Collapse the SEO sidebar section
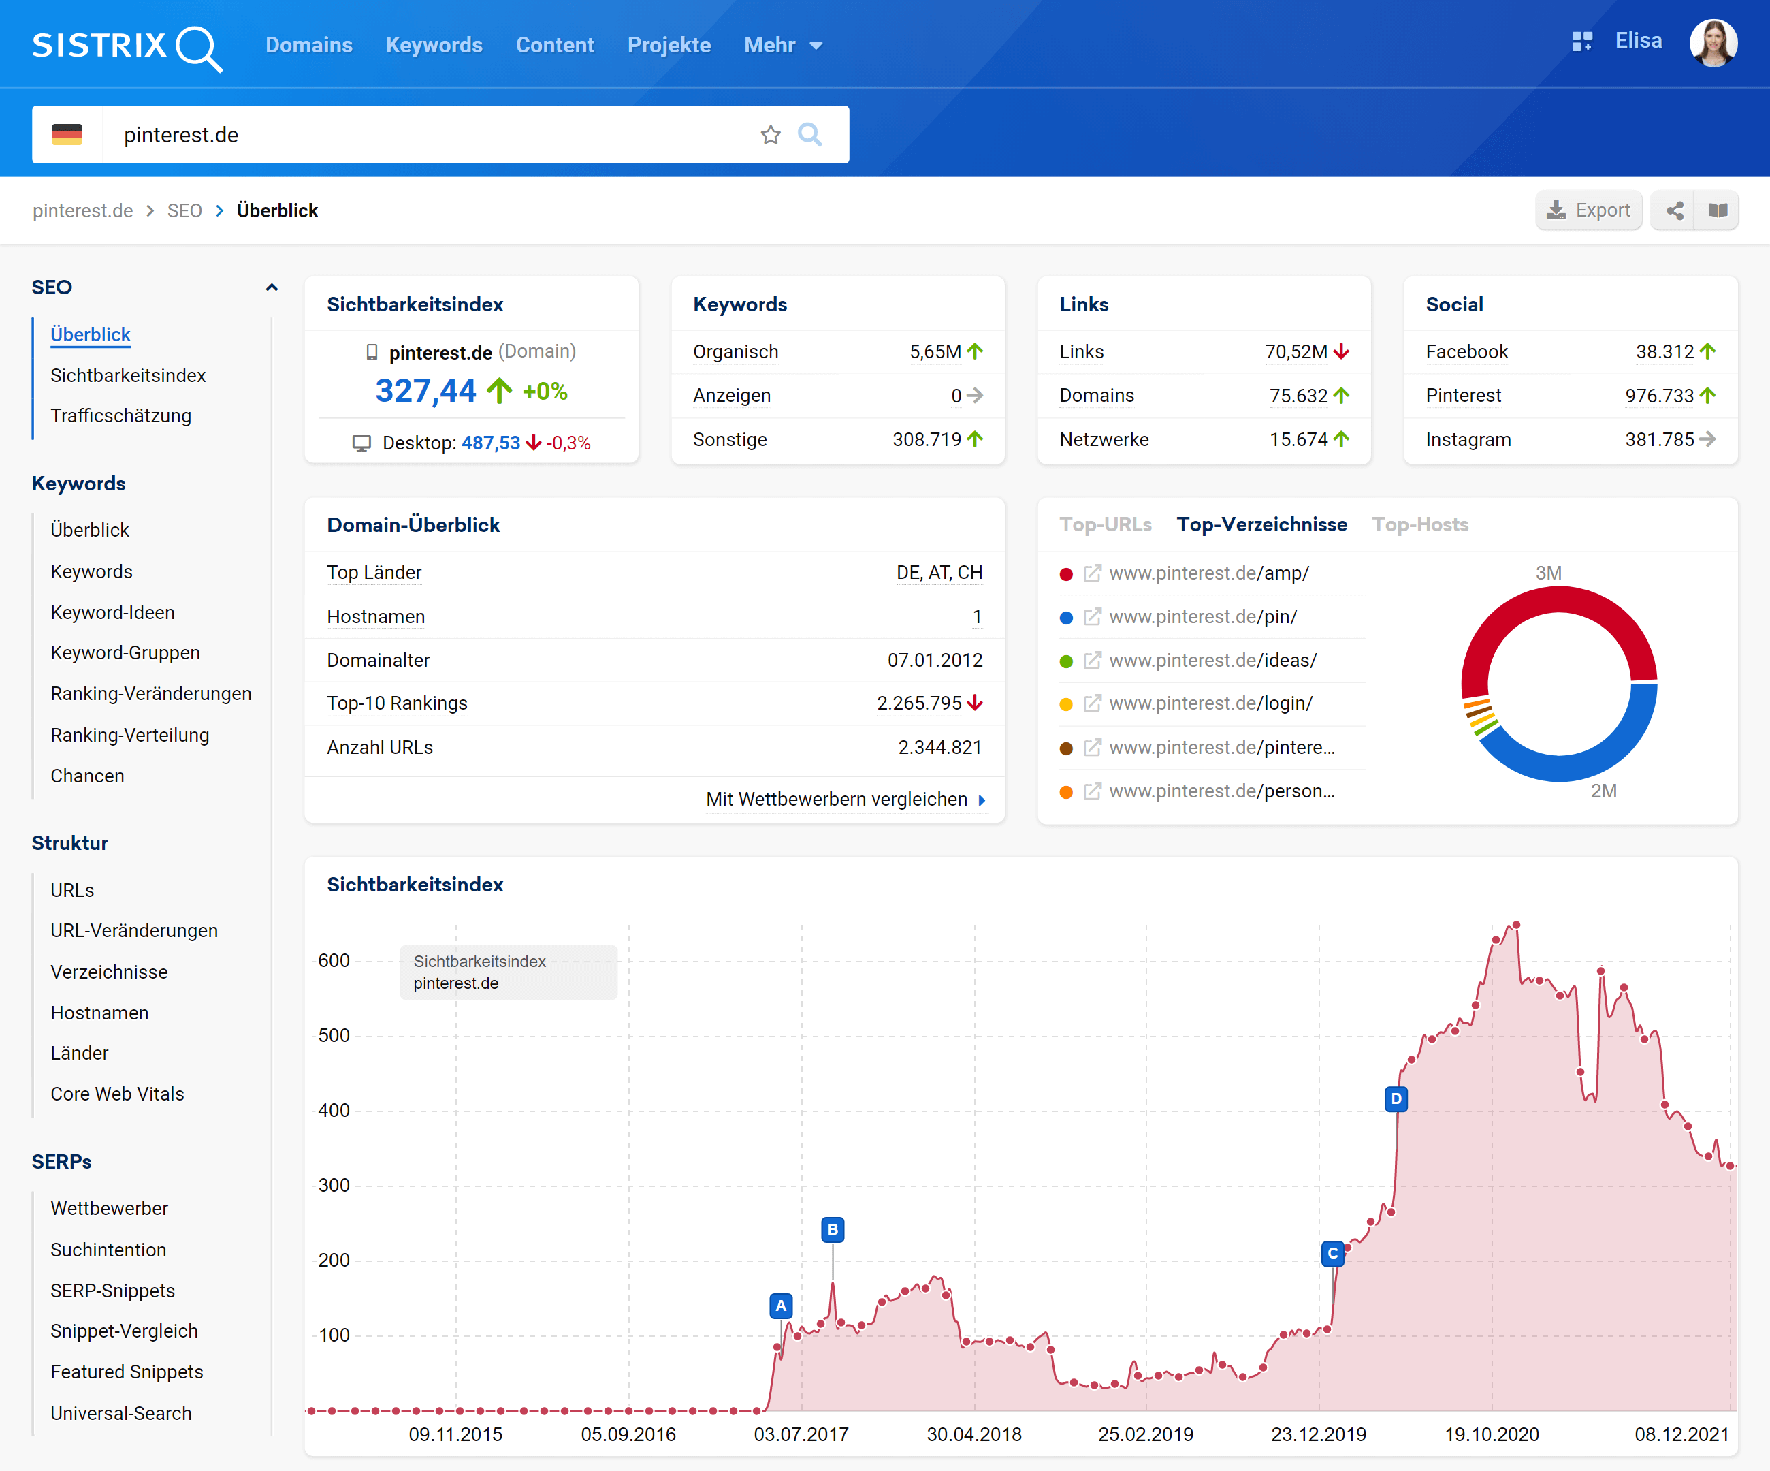Viewport: 1770px width, 1471px height. [272, 287]
